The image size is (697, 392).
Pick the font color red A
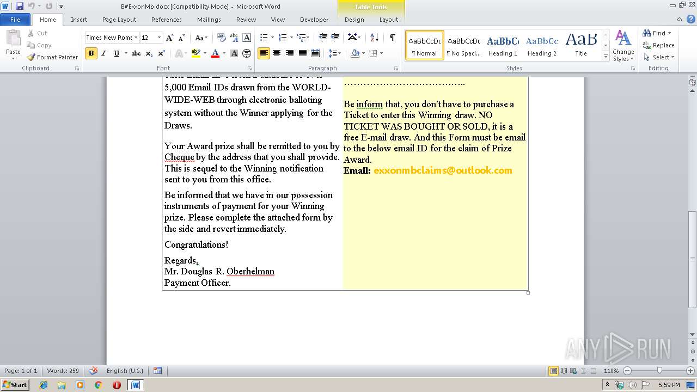coord(215,53)
